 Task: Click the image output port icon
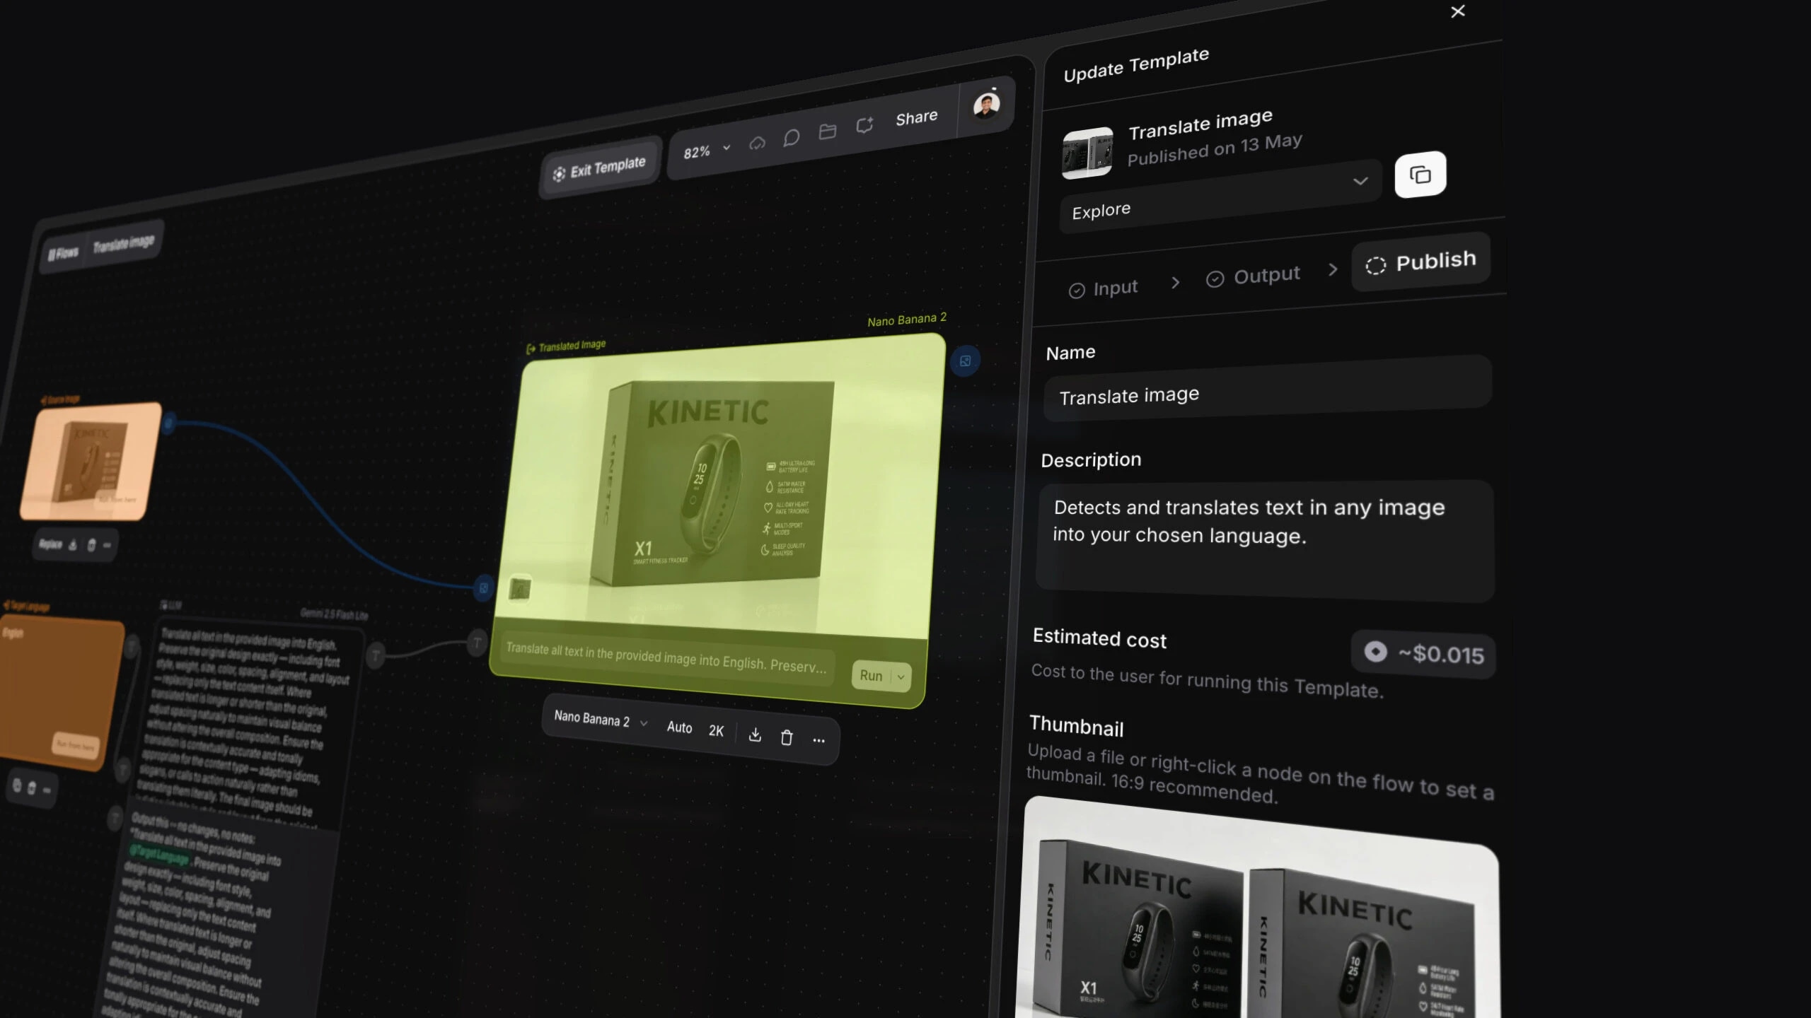pos(965,361)
